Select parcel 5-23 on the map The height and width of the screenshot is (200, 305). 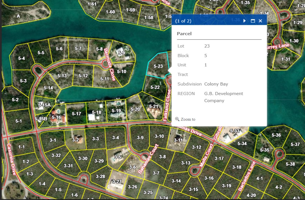[158, 66]
